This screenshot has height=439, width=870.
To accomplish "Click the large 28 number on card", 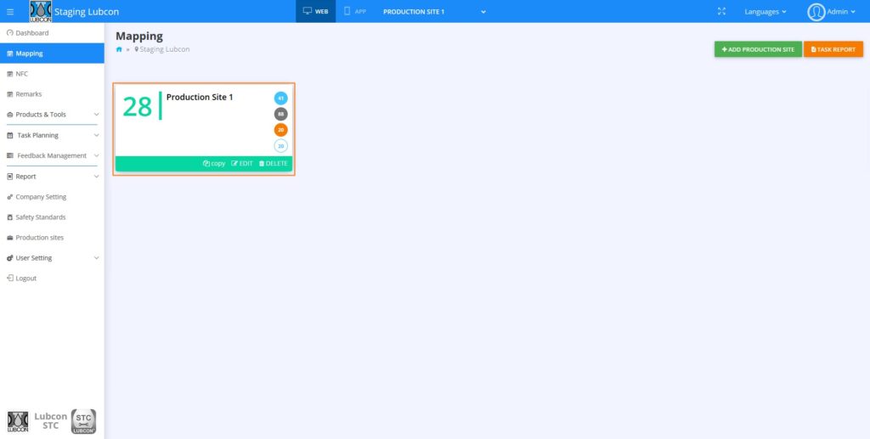I will [x=137, y=106].
